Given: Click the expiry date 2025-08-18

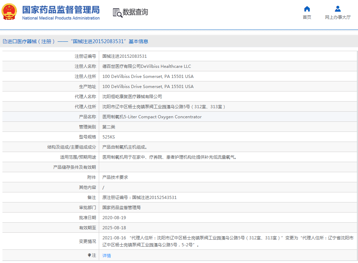Looking at the screenshot, I should point(114,228).
